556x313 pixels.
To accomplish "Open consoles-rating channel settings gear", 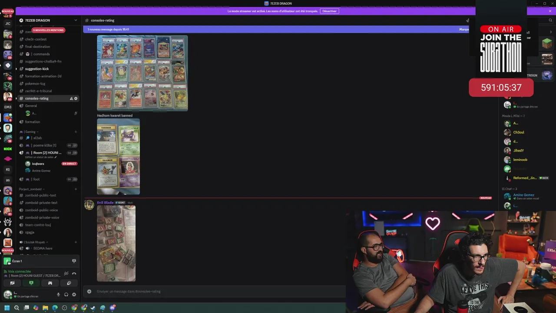I will click(76, 98).
